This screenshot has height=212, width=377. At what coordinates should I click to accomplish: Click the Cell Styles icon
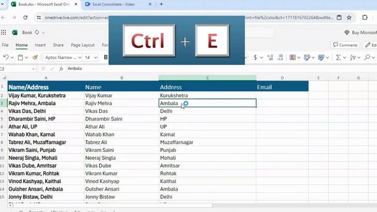click(x=321, y=58)
